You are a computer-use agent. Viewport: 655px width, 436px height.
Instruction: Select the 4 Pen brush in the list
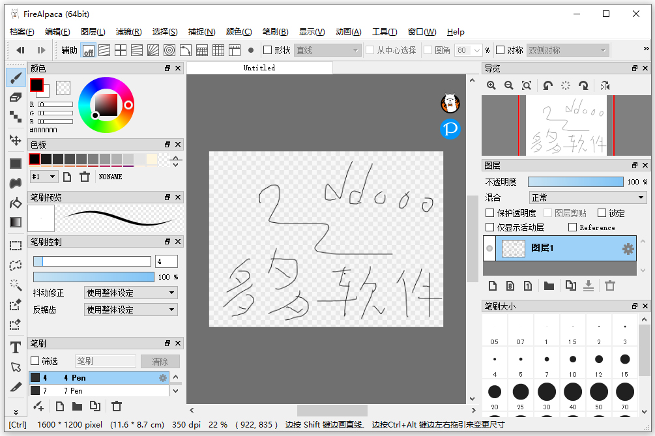pyautogui.click(x=75, y=377)
